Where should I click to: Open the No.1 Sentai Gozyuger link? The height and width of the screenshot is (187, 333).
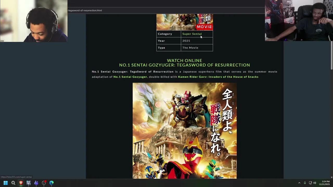(130, 77)
